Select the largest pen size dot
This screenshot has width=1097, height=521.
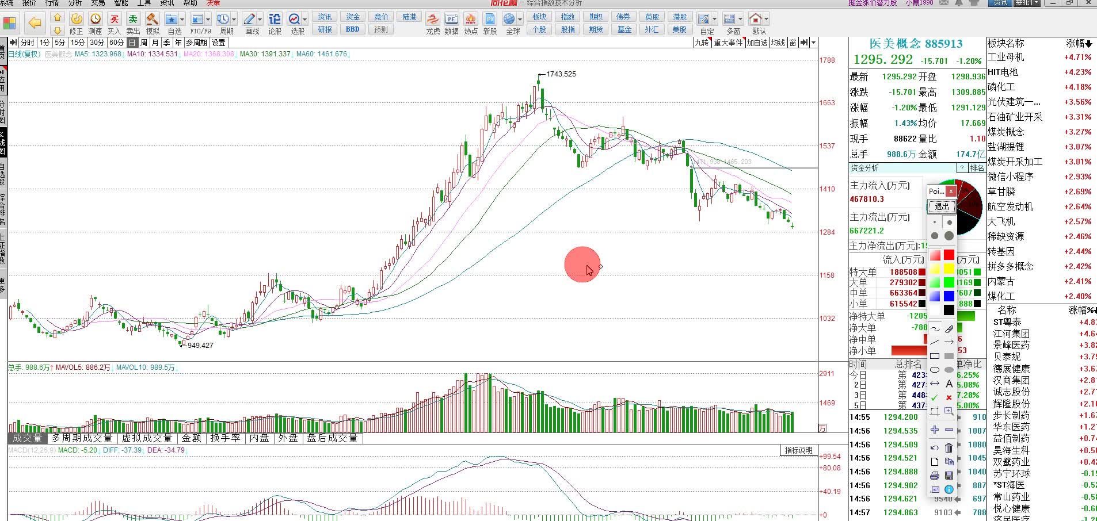949,236
